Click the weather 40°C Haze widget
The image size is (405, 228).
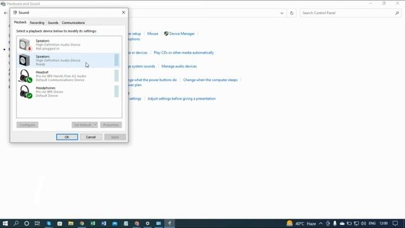coord(301,224)
